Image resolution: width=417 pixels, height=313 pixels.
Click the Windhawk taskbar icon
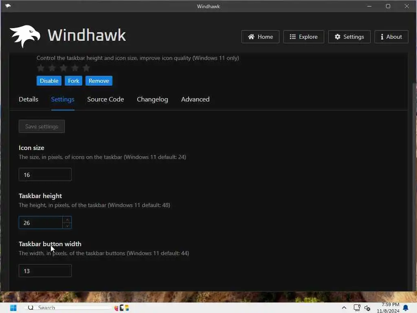[121, 308]
